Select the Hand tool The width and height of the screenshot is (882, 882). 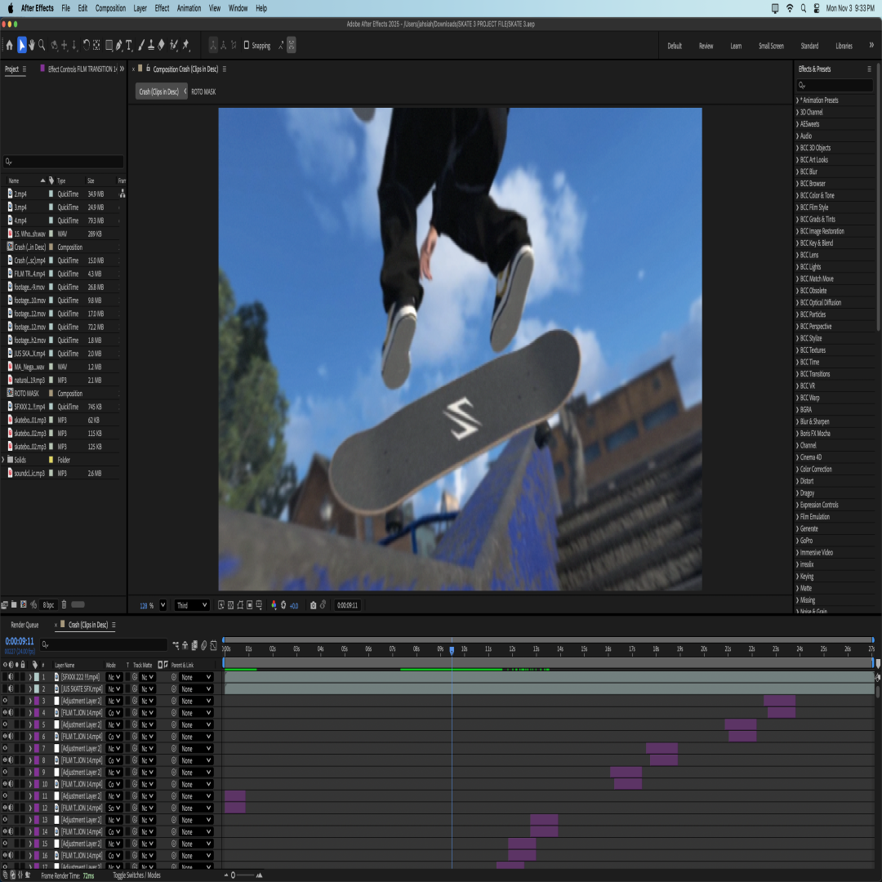pos(32,45)
